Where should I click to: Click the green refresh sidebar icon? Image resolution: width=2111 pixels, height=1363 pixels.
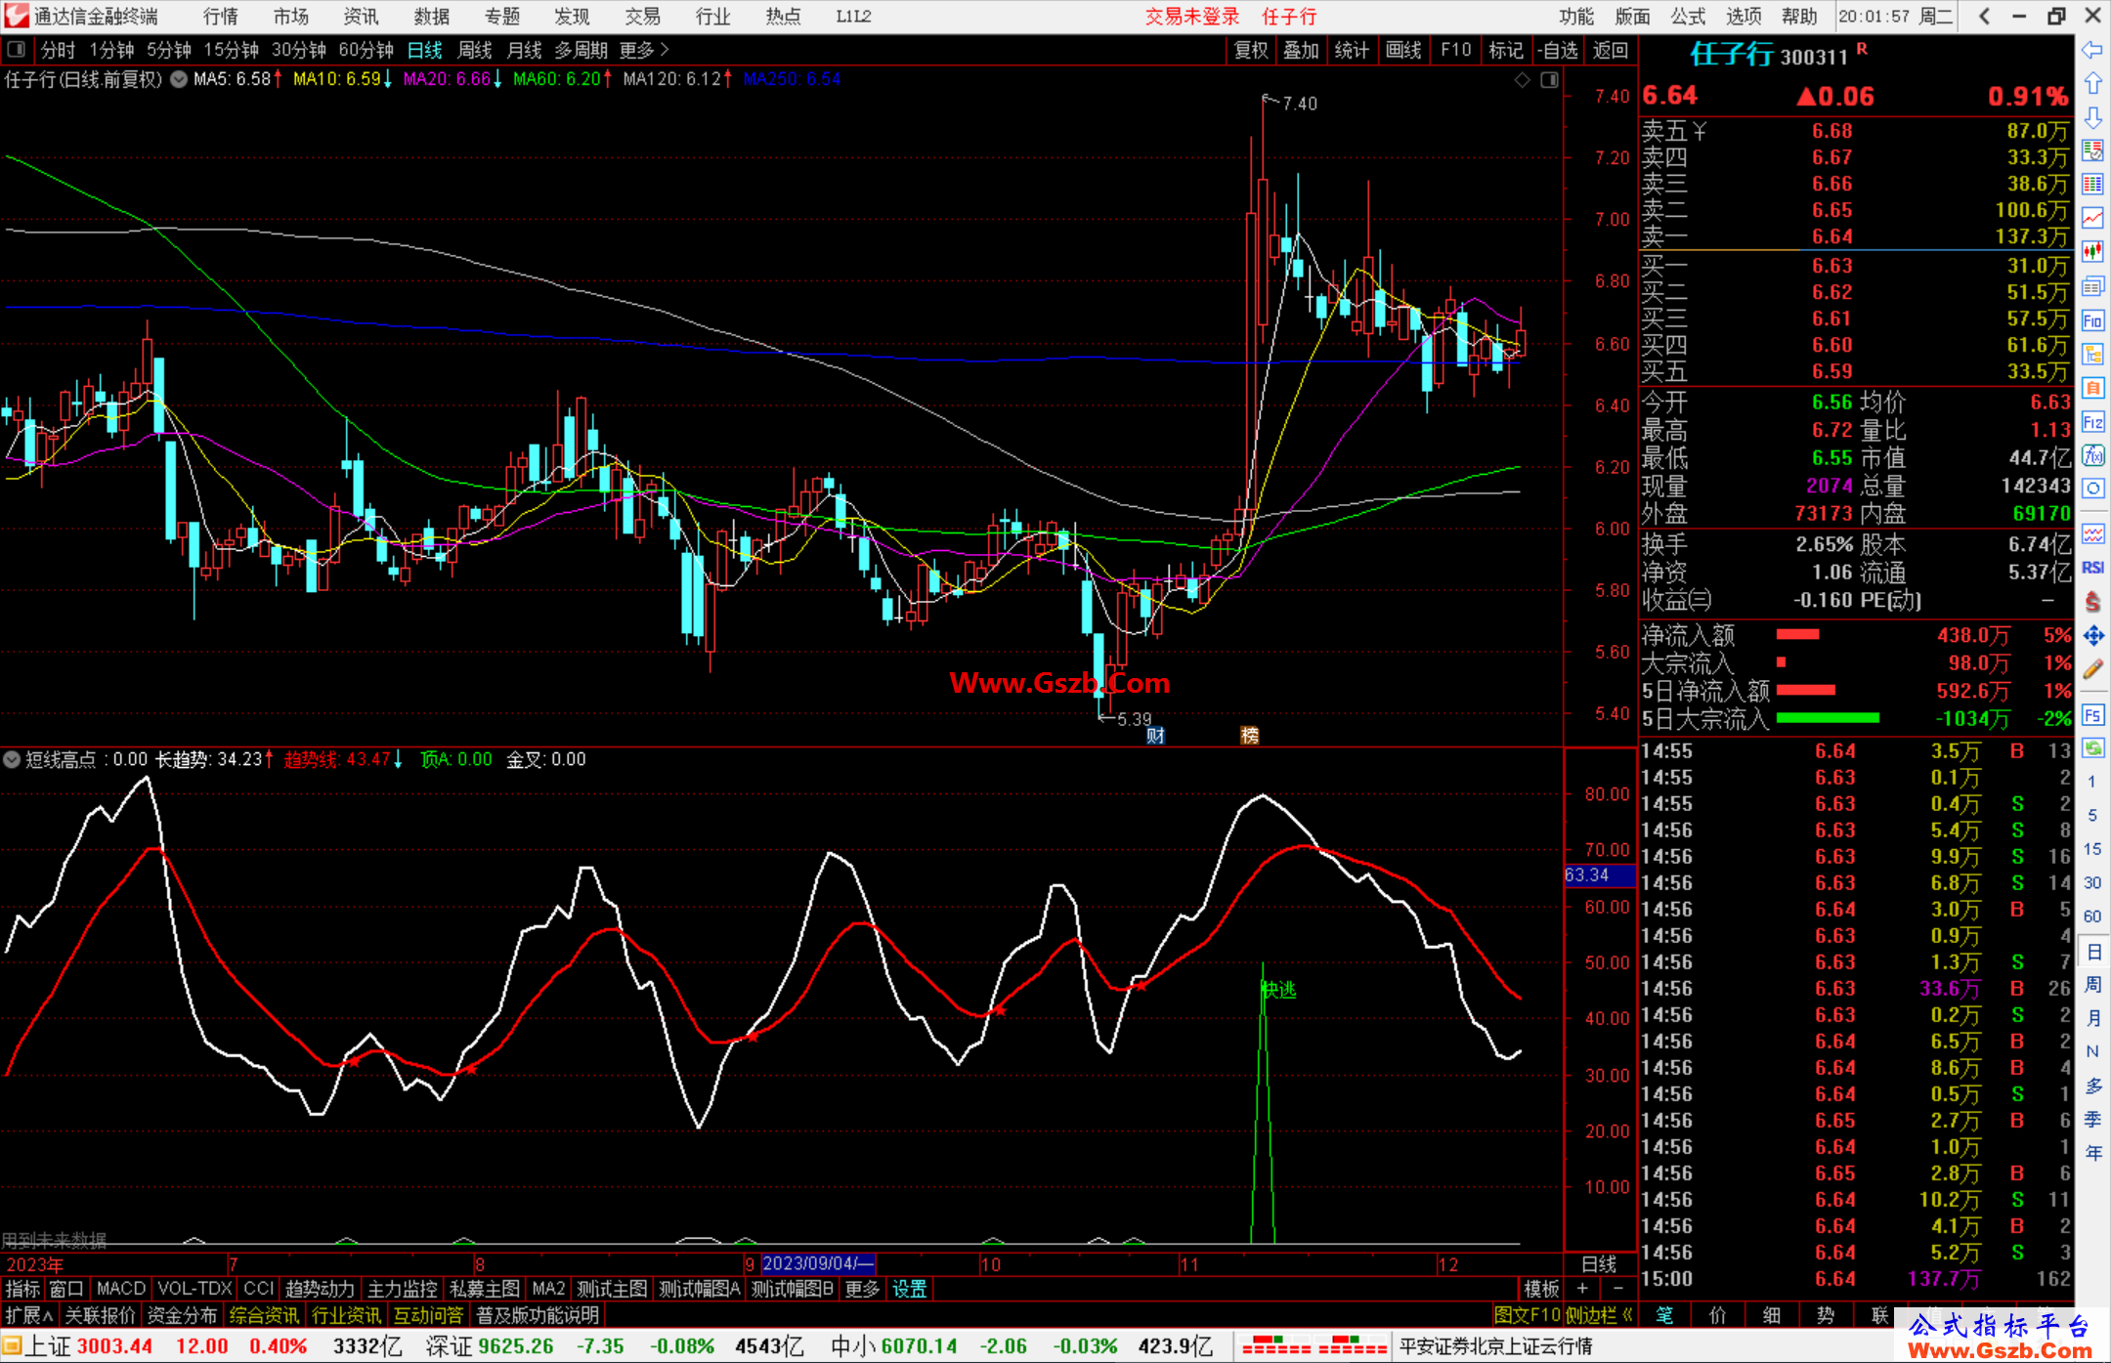point(2092,748)
